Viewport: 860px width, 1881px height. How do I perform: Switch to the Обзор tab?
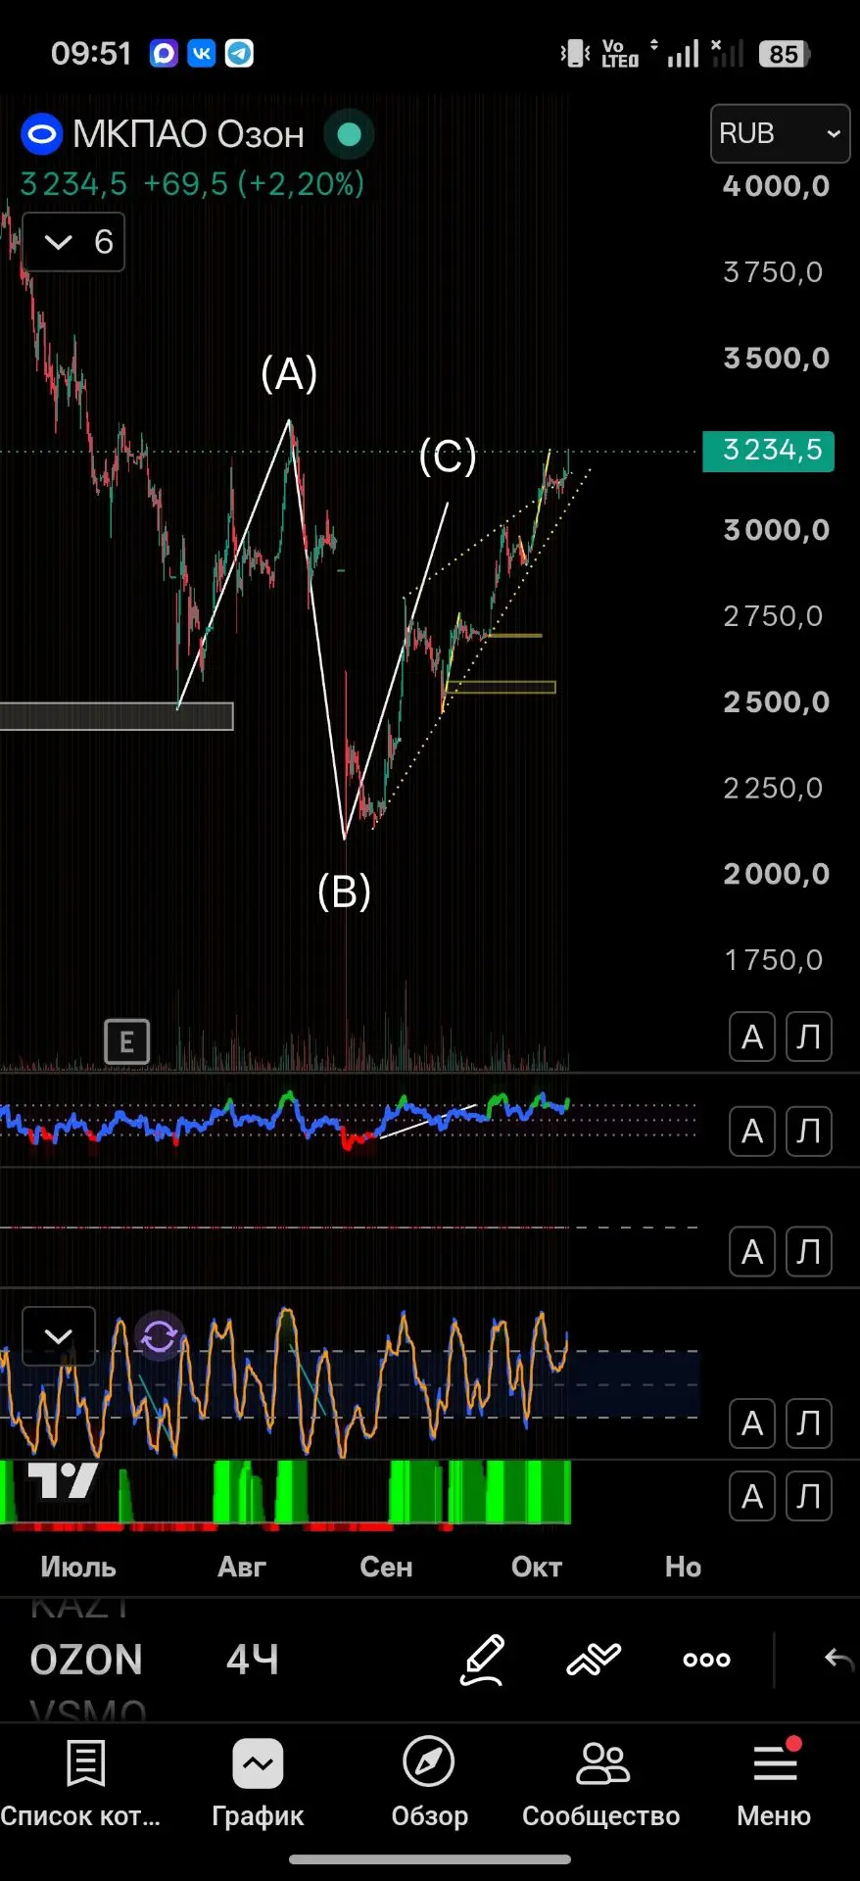pyautogui.click(x=429, y=1785)
